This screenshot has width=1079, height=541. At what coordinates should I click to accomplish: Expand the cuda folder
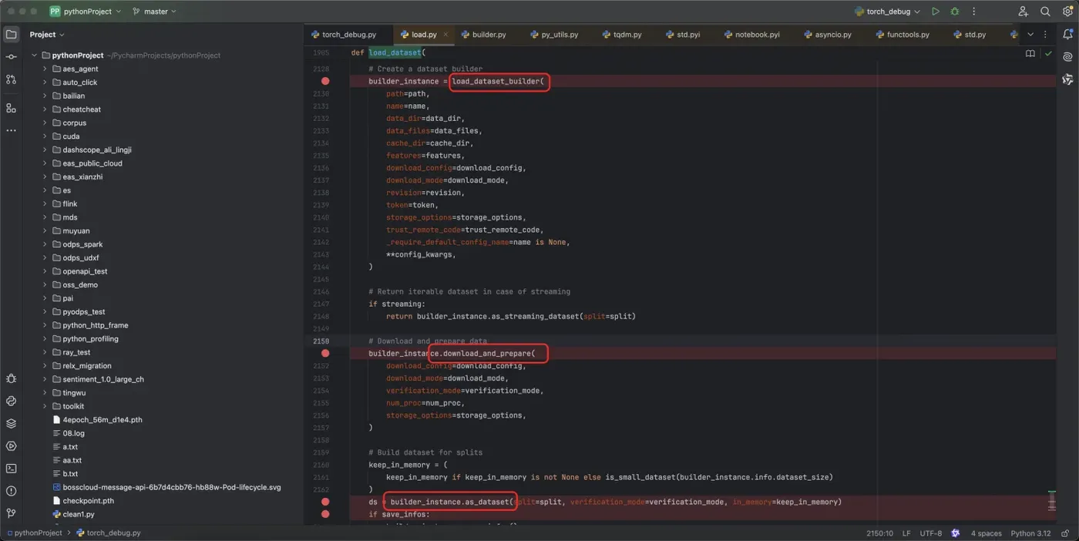click(45, 136)
